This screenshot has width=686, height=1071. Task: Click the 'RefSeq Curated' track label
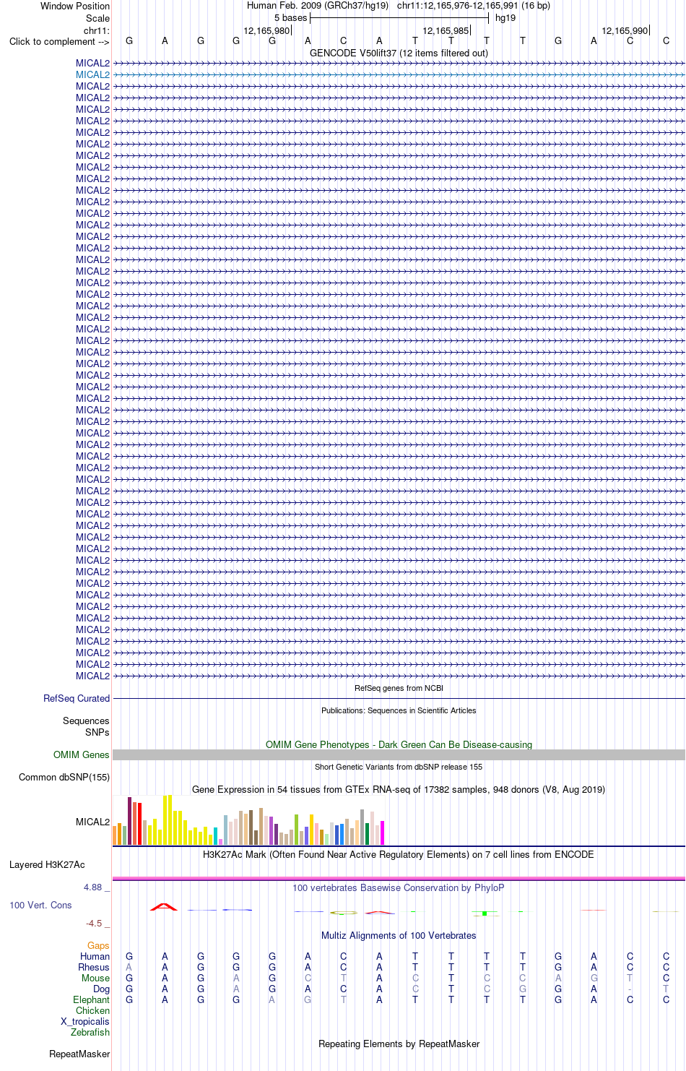(77, 698)
